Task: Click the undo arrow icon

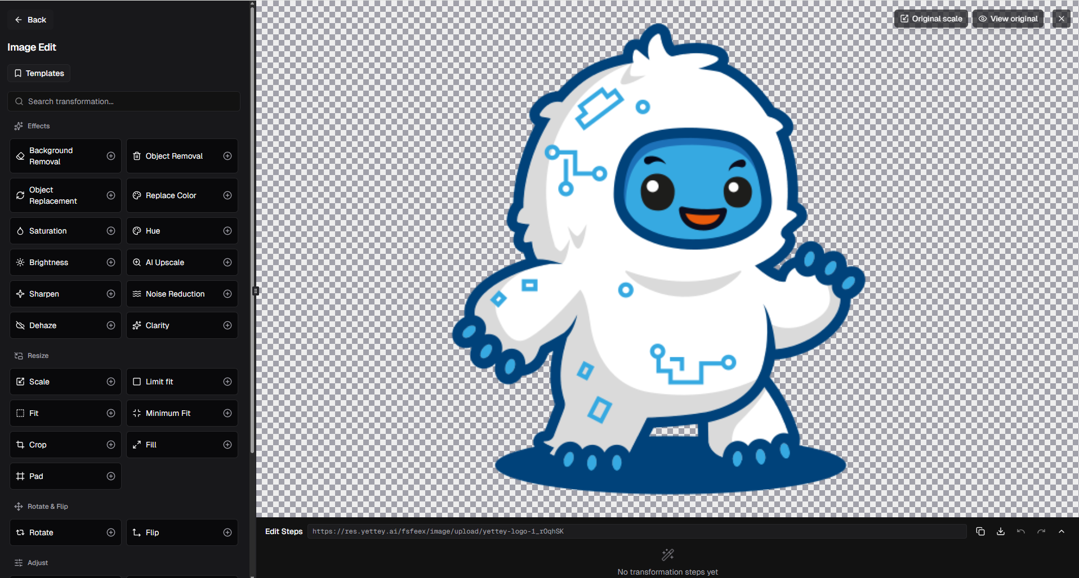Action: (x=1020, y=531)
